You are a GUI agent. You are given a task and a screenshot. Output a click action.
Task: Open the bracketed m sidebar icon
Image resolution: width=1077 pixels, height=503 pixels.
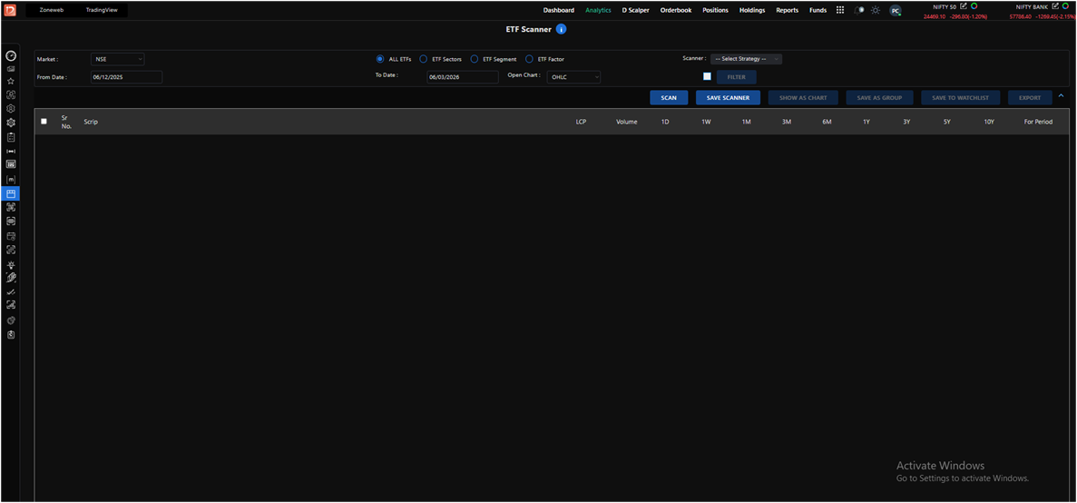pyautogui.click(x=10, y=180)
